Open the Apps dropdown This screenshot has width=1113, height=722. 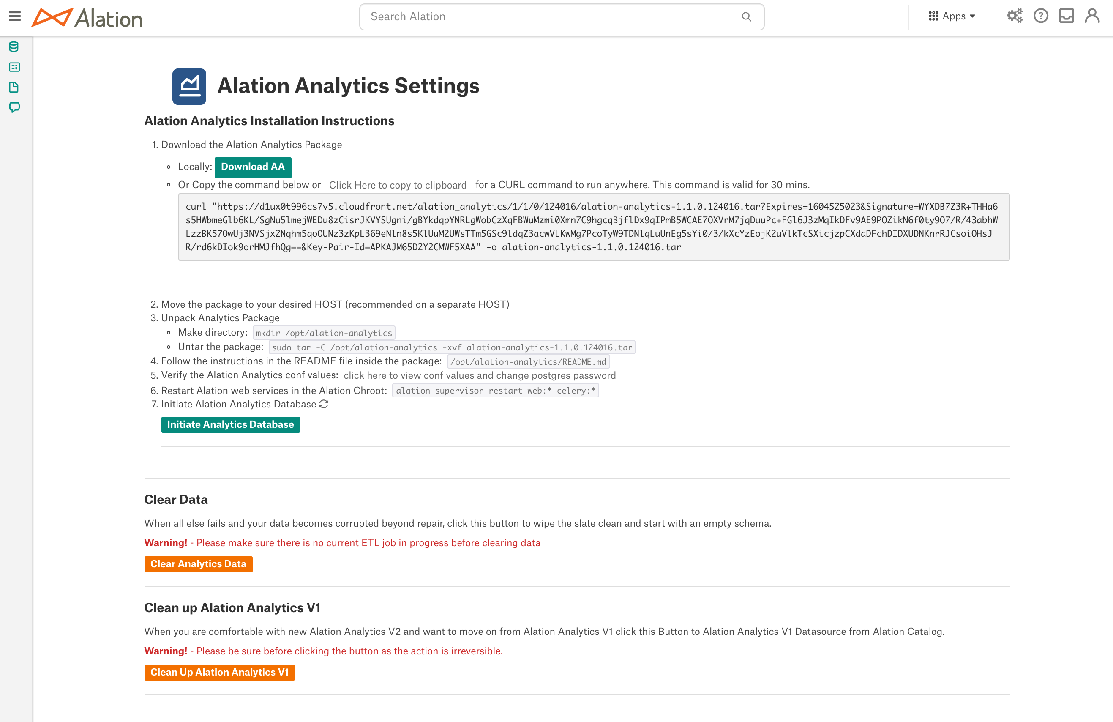pos(952,16)
